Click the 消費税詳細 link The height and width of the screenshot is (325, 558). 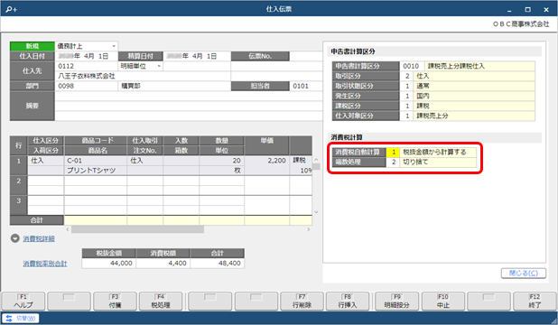[39, 238]
